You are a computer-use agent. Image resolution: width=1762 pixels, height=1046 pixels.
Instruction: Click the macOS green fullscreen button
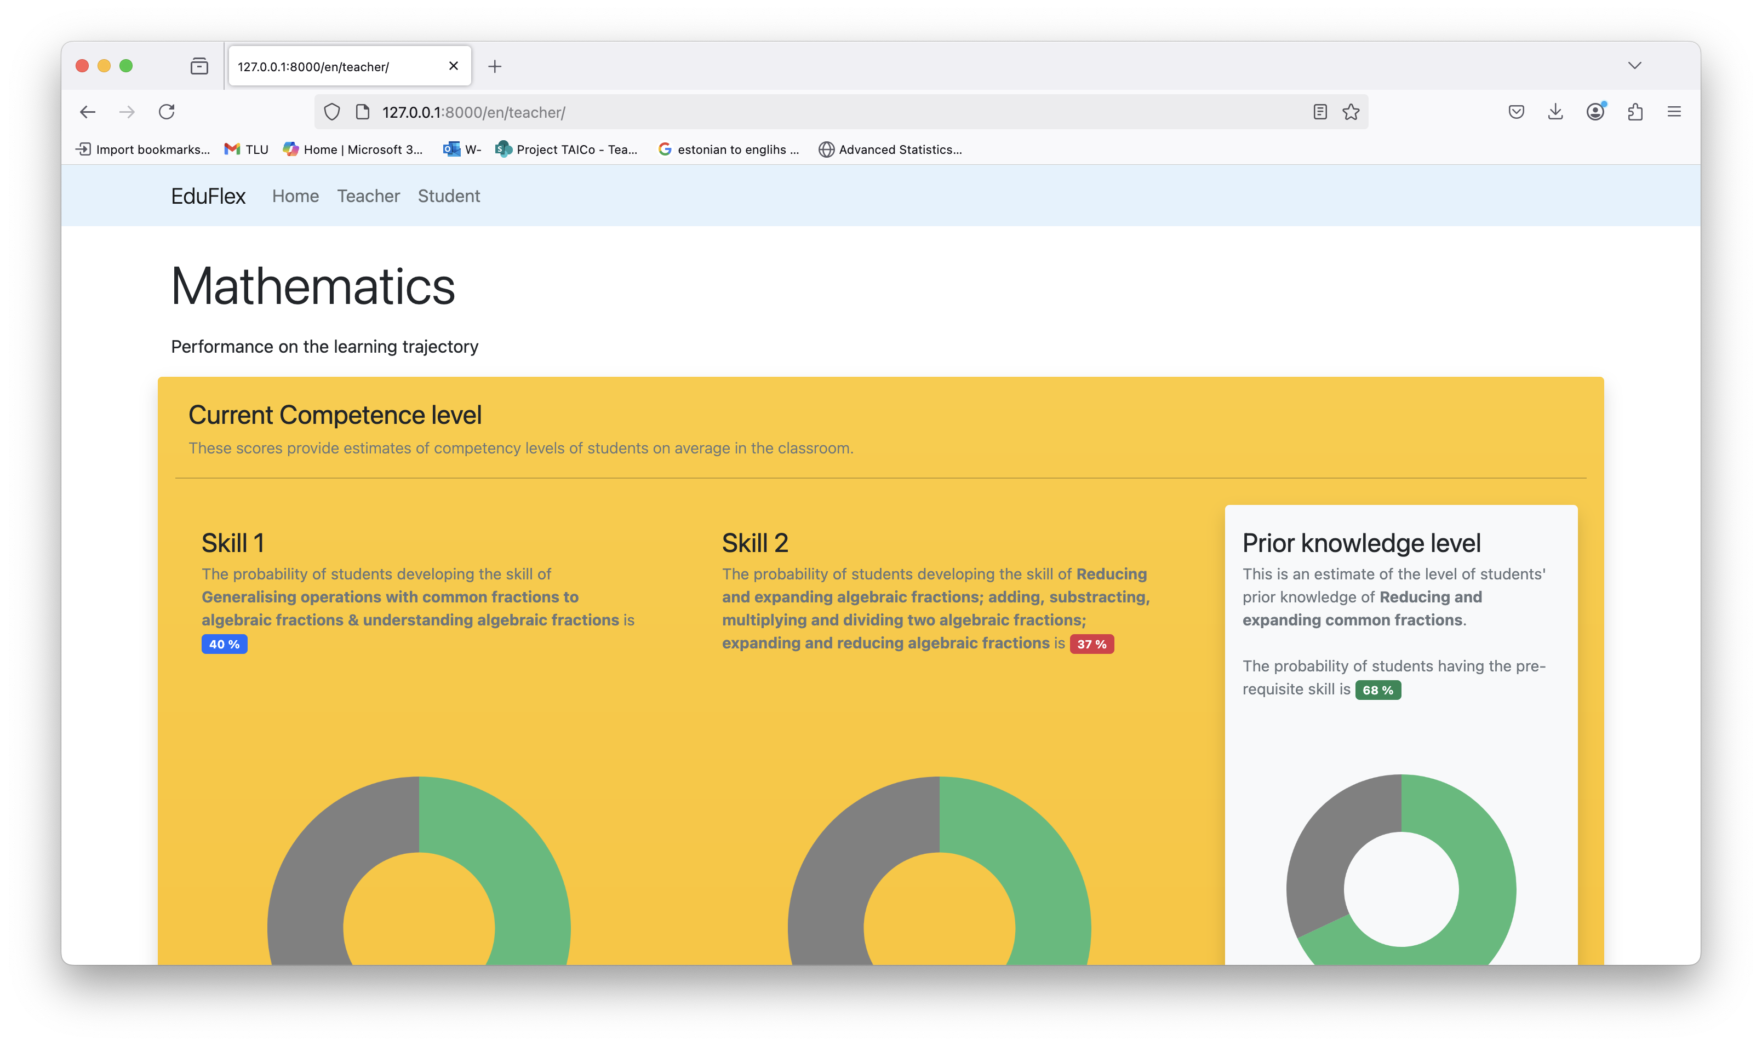126,66
